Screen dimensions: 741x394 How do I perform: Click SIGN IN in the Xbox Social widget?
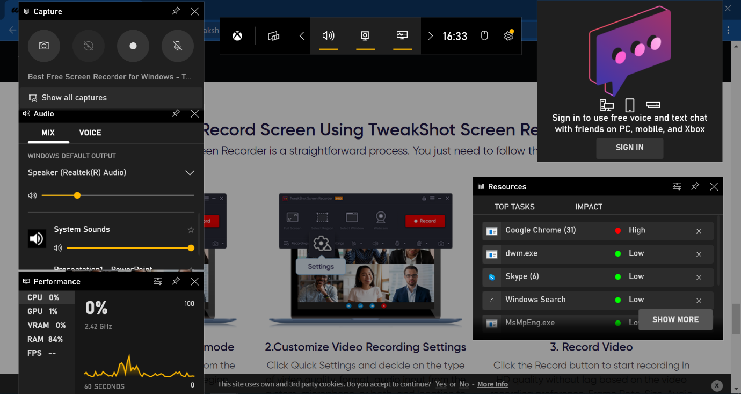coord(630,148)
